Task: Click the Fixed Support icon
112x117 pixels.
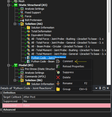Action: 22,12
